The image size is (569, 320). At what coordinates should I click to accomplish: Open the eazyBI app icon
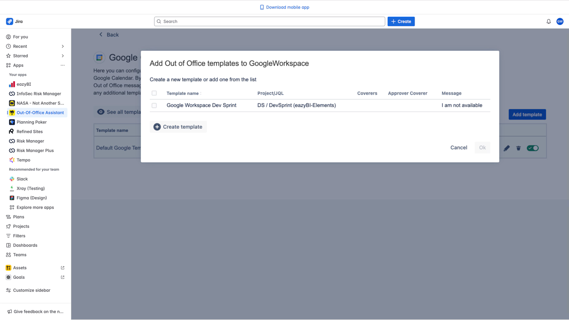(12, 84)
